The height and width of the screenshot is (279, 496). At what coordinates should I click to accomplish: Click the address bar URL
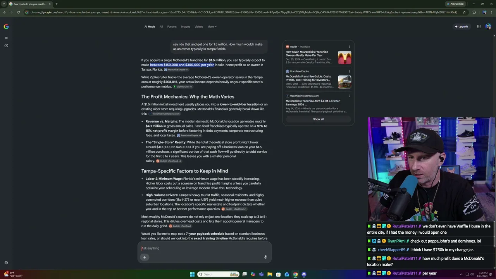click(244, 12)
